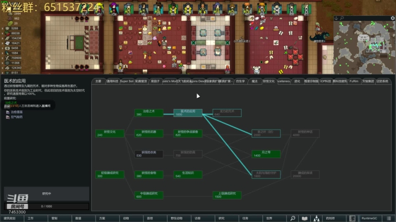Select the purple-haired colonist portrait

pos(114,8)
